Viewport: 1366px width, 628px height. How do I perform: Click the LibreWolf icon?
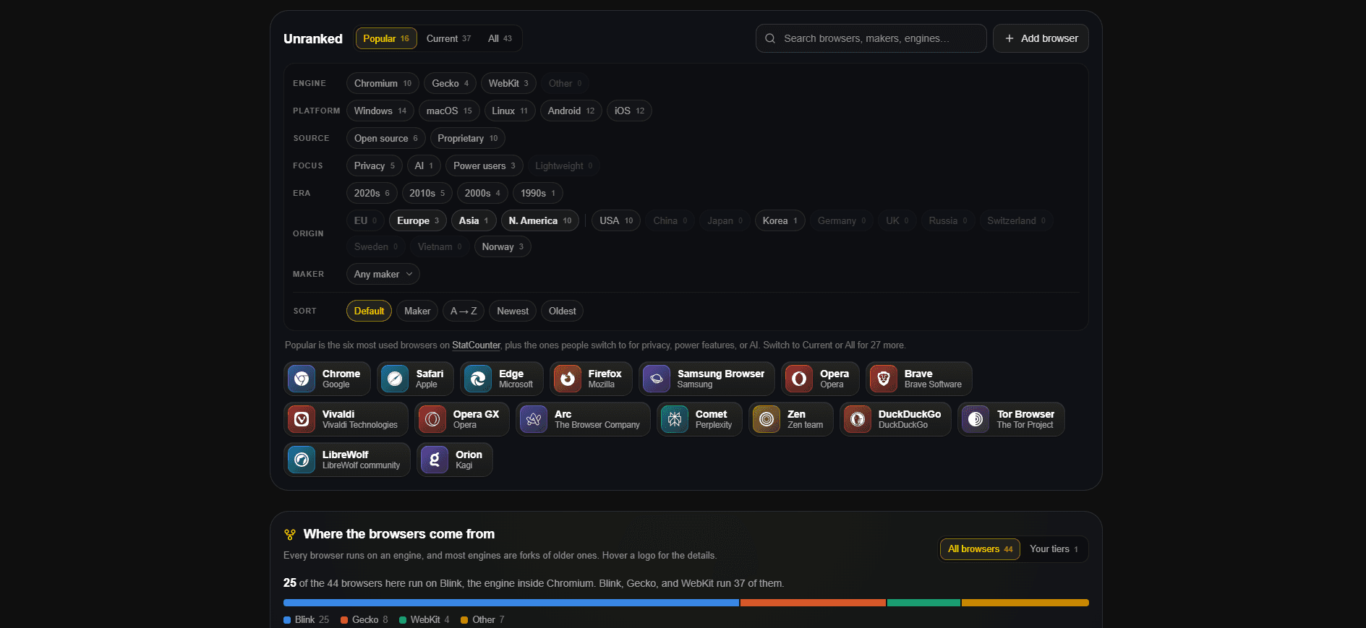[302, 460]
